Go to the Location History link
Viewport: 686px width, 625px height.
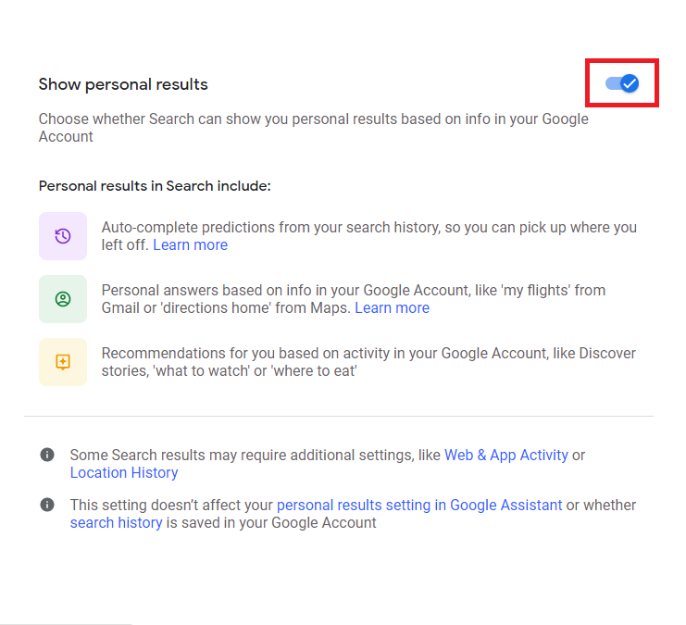(x=124, y=473)
